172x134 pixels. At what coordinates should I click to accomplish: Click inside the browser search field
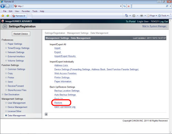[149, 6]
